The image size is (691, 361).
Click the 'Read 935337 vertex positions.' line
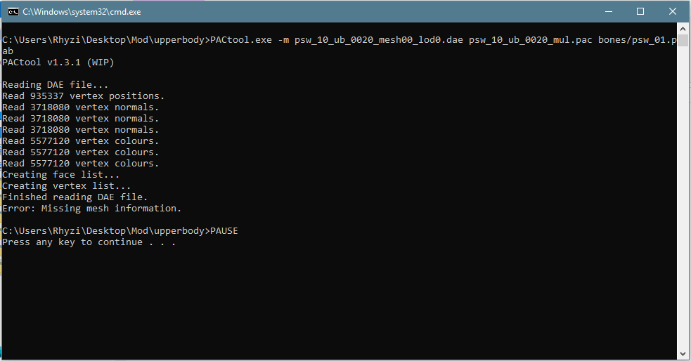[84, 96]
